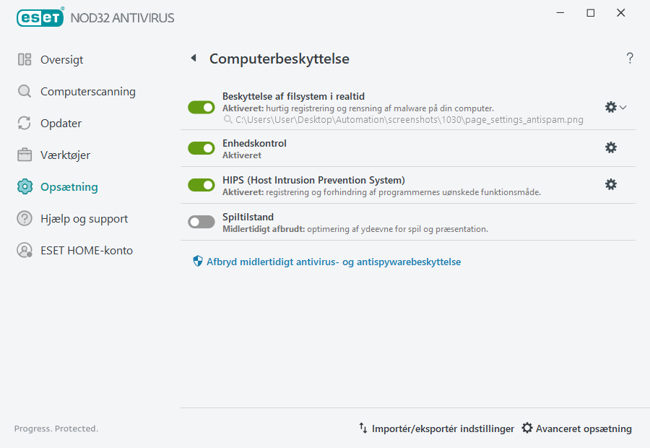Click the Hjælp og support question icon
The height and width of the screenshot is (448, 650).
click(x=25, y=218)
